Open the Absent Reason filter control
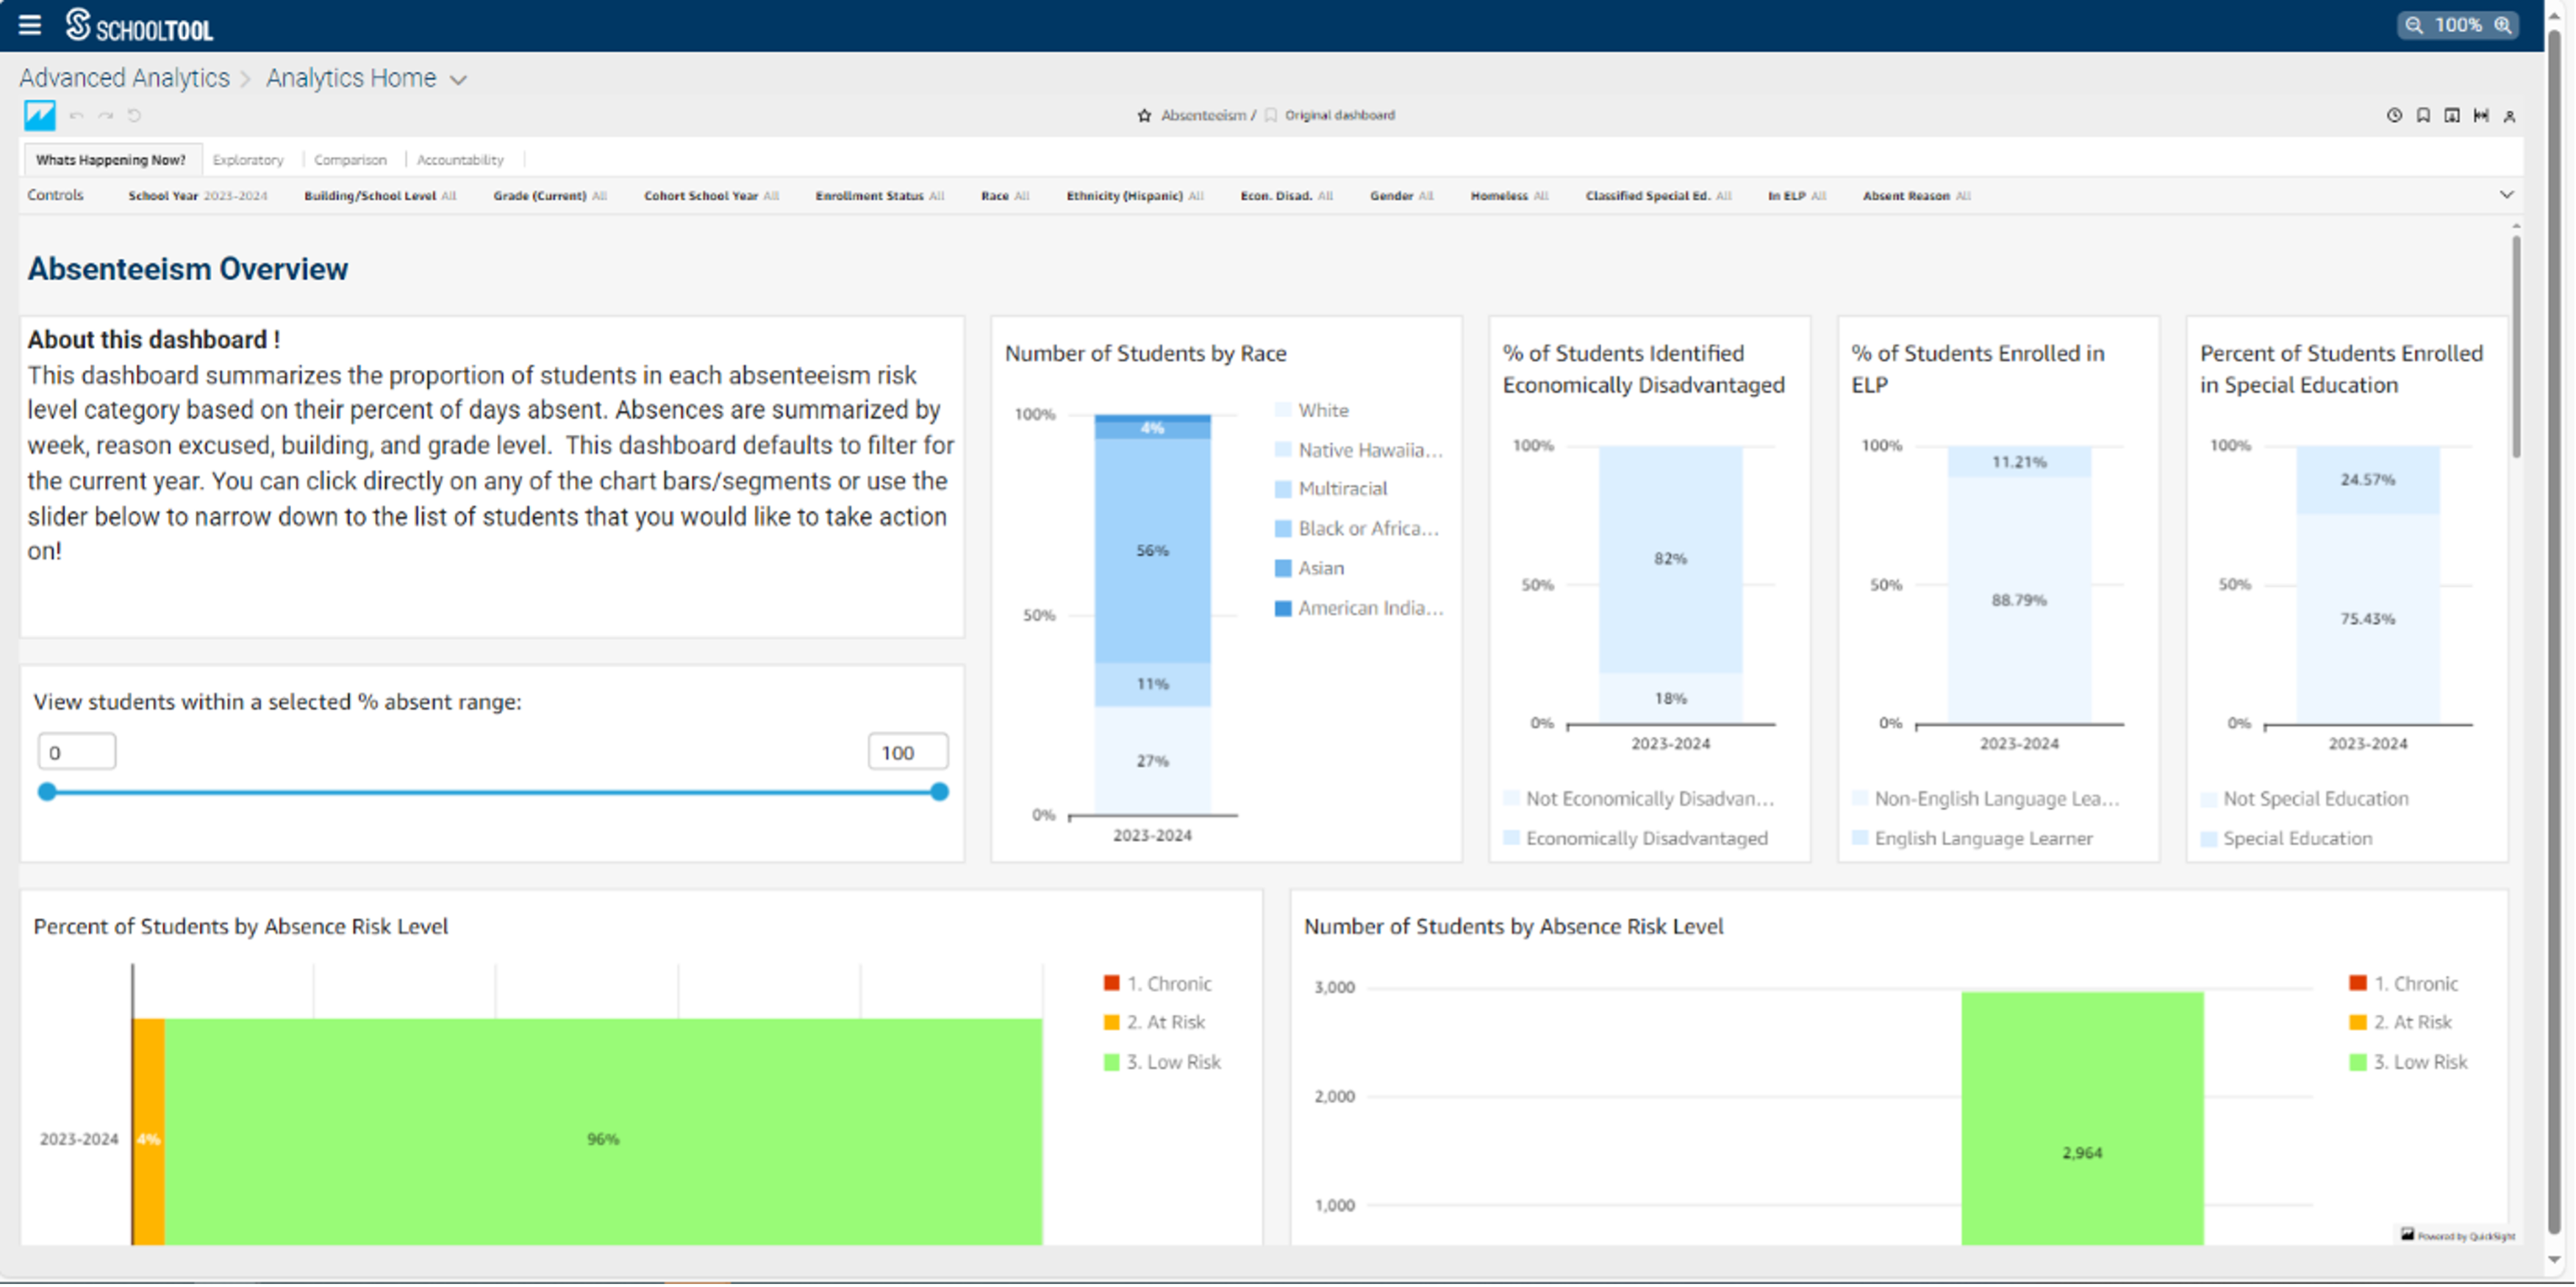 (1915, 196)
